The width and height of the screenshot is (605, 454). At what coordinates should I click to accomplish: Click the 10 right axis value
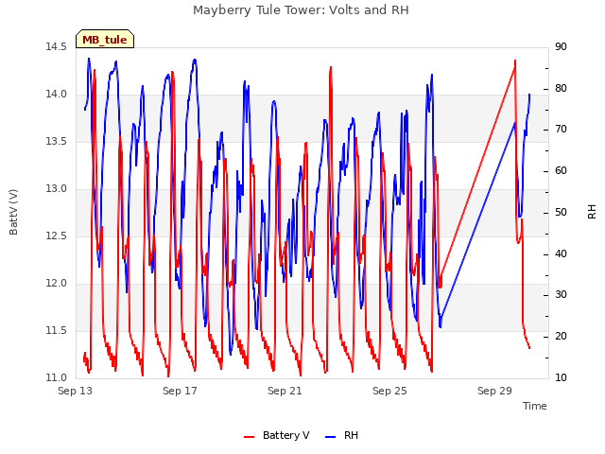coord(561,378)
